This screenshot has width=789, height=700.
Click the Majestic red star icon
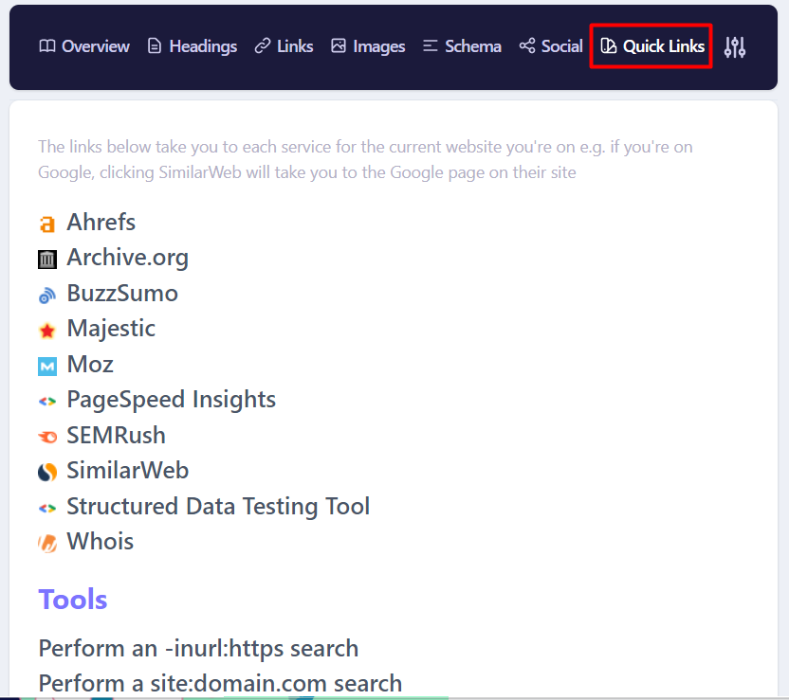(x=47, y=331)
